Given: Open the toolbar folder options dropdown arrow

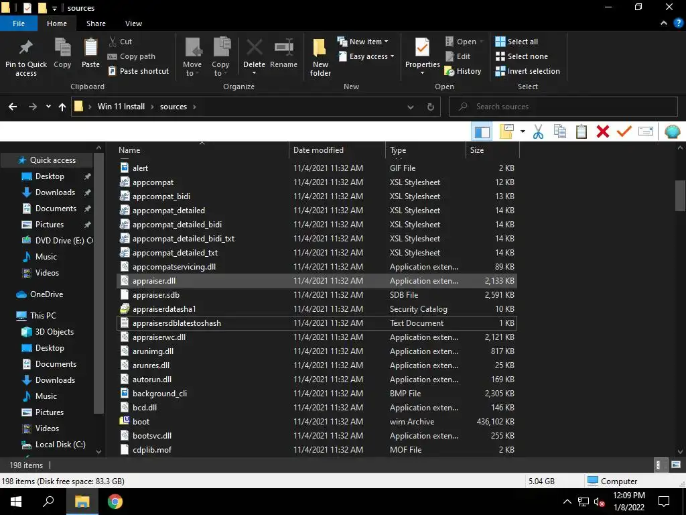Looking at the screenshot, I should [x=523, y=131].
